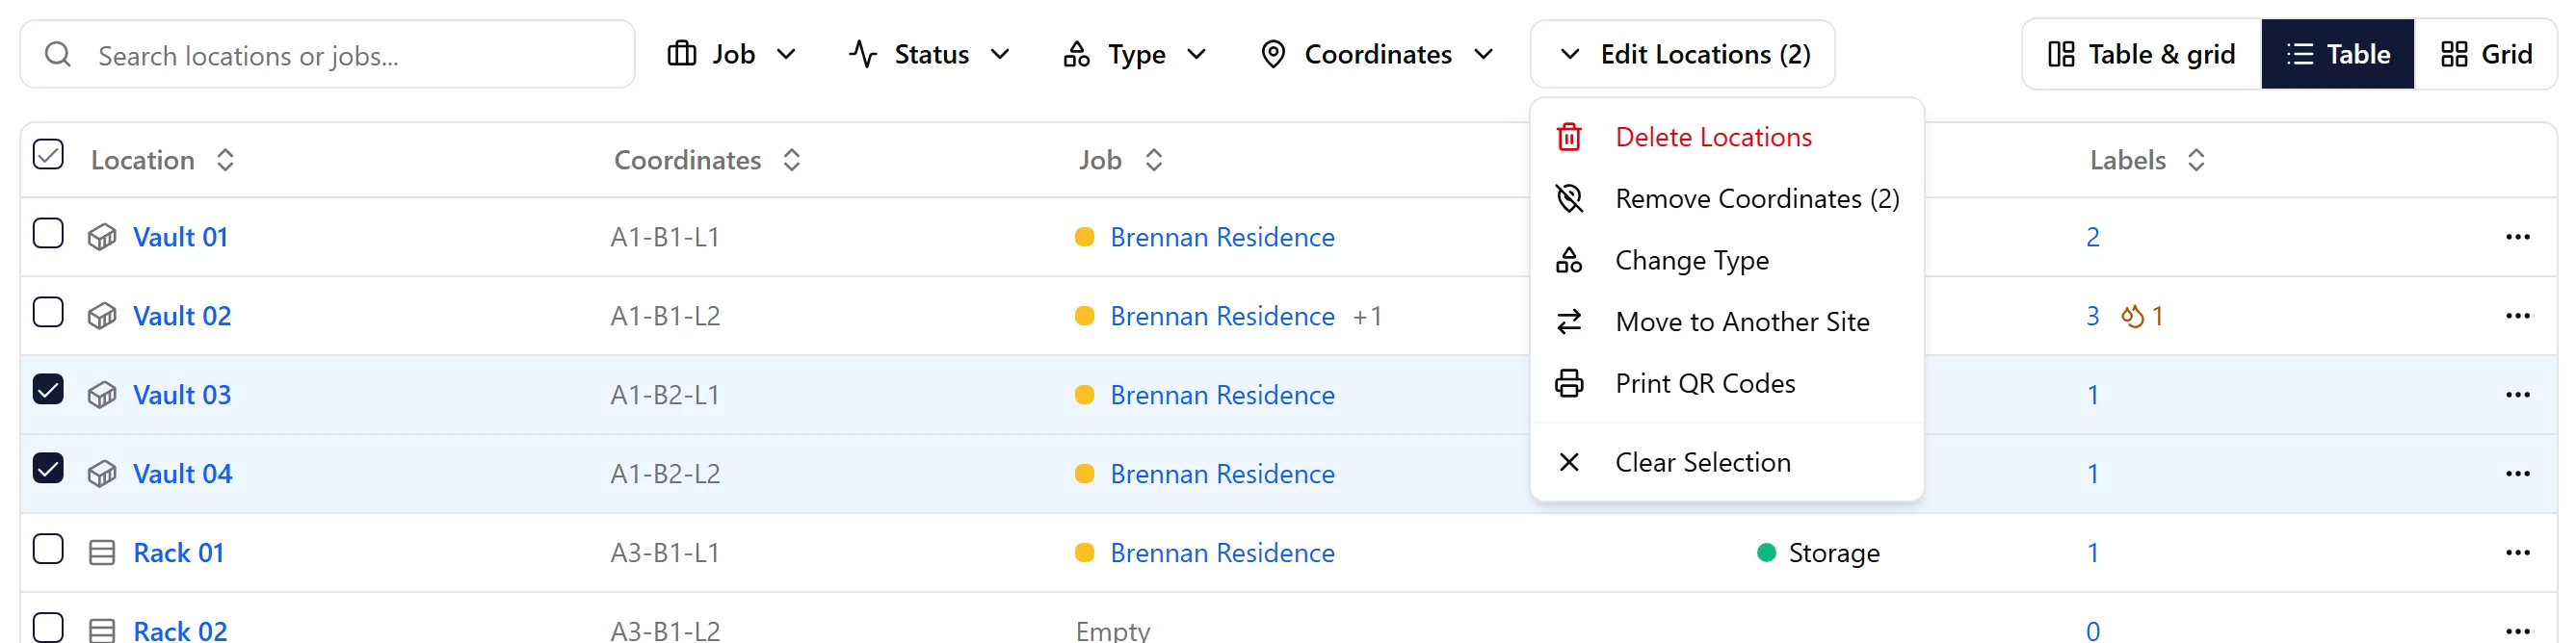Sort by Labels column arrows
The image size is (2576, 643).
click(2196, 160)
